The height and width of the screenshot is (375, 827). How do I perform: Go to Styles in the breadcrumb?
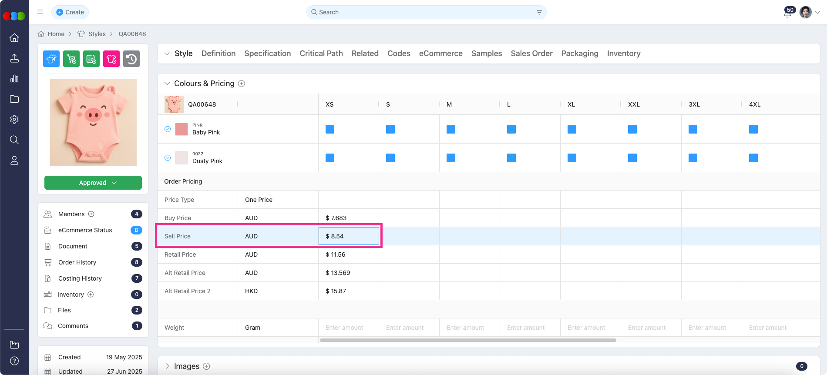(97, 34)
